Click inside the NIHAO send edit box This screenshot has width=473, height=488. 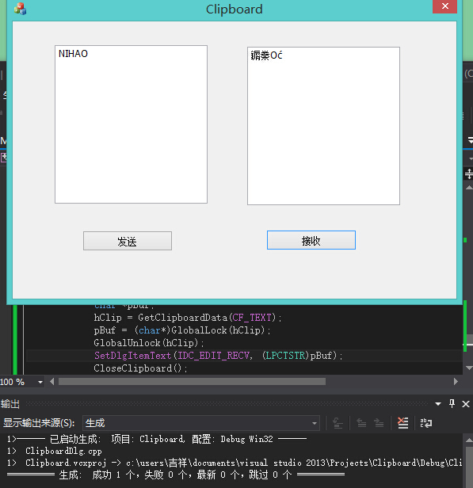tap(131, 124)
